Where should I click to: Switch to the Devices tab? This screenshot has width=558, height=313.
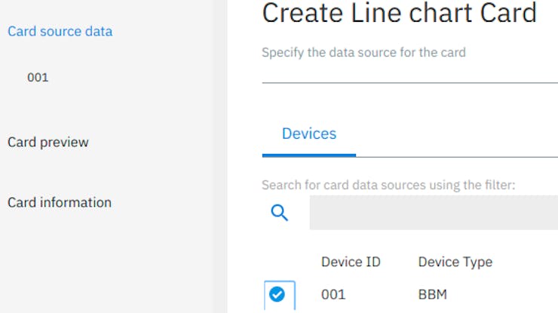(x=309, y=134)
